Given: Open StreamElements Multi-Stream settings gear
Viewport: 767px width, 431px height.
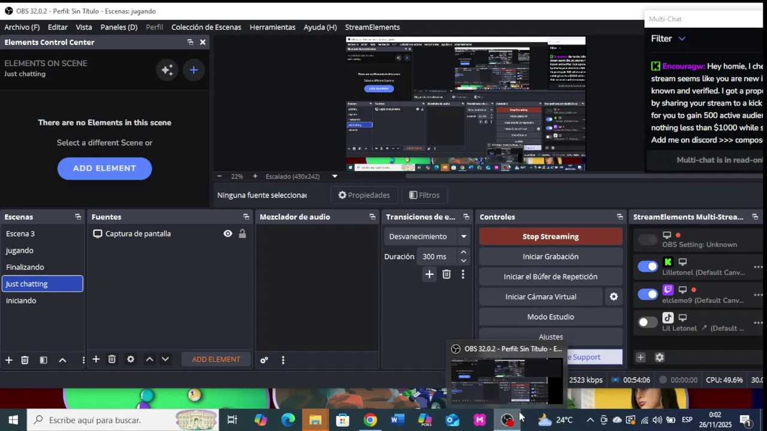Looking at the screenshot, I should (x=659, y=357).
